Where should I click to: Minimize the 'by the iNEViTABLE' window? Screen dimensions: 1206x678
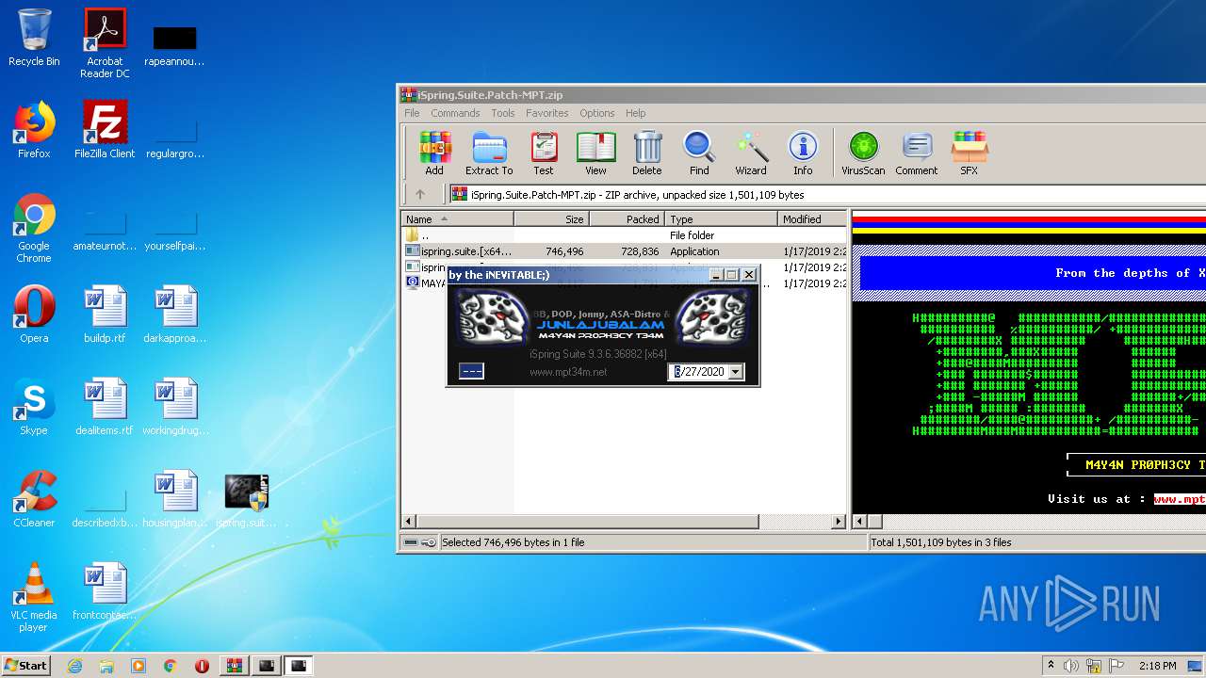[x=715, y=275]
